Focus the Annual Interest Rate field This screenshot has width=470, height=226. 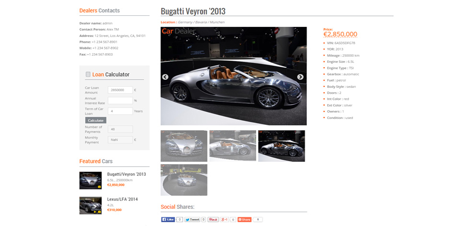tap(120, 100)
